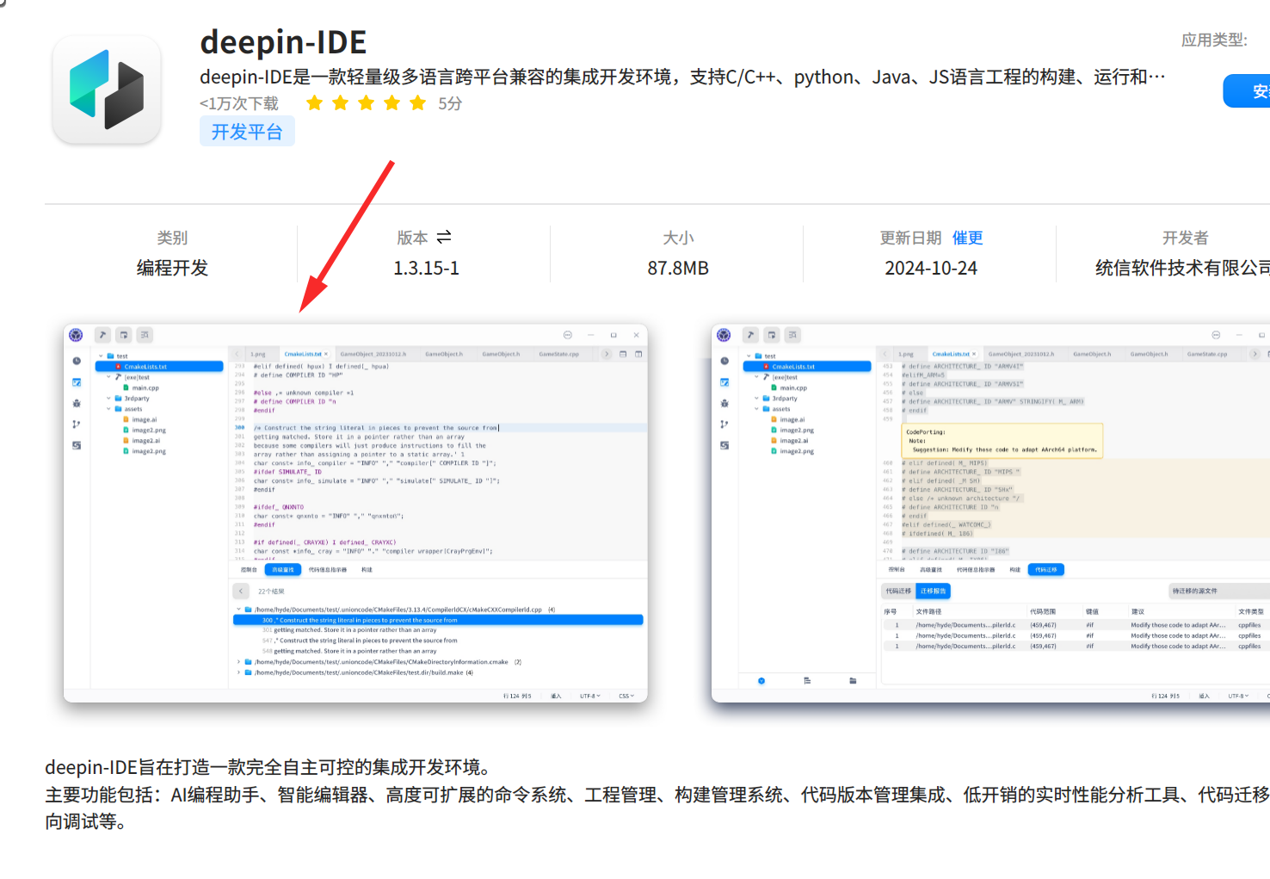The width and height of the screenshot is (1270, 879).
Task: Click the blue 安装 install button
Action: pyautogui.click(x=1247, y=91)
